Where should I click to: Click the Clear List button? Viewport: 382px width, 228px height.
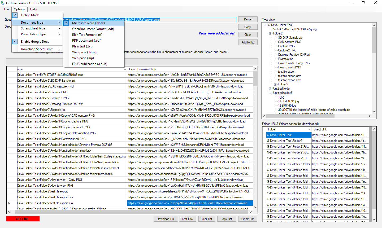206,219
